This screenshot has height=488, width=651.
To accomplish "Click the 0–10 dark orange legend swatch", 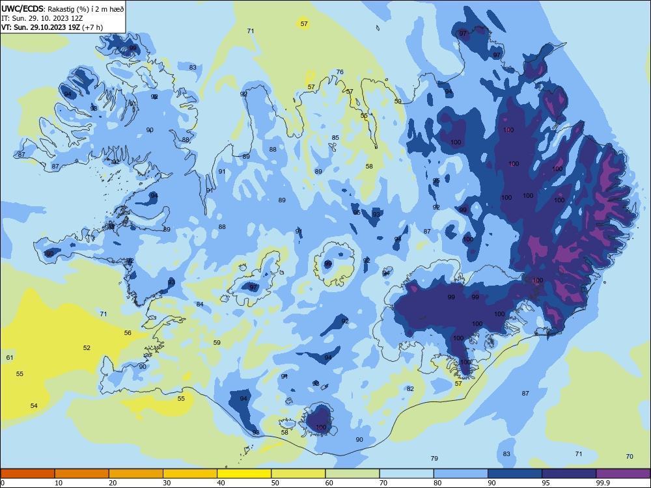I will (x=27, y=474).
